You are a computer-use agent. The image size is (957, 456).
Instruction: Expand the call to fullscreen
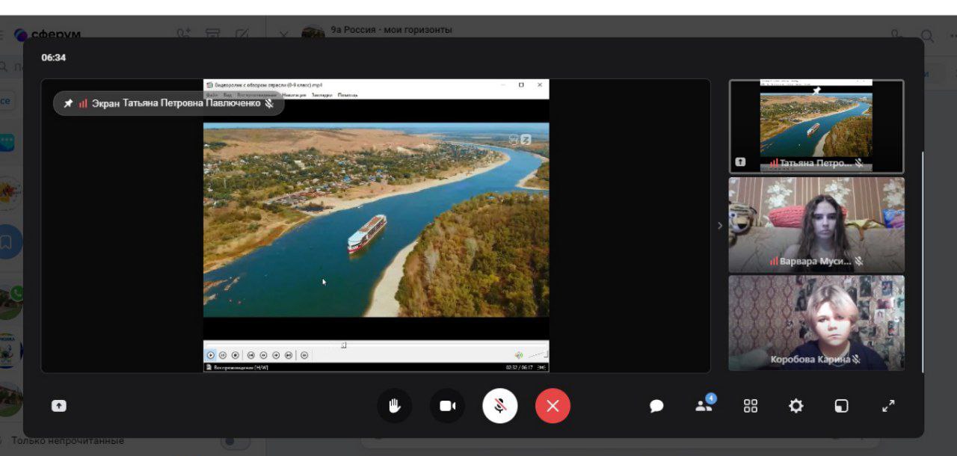(x=888, y=406)
